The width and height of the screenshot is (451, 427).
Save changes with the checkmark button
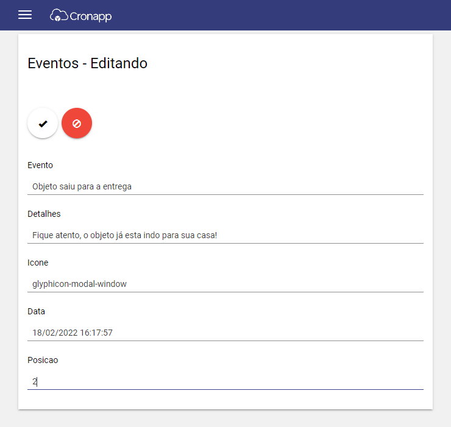(x=43, y=124)
